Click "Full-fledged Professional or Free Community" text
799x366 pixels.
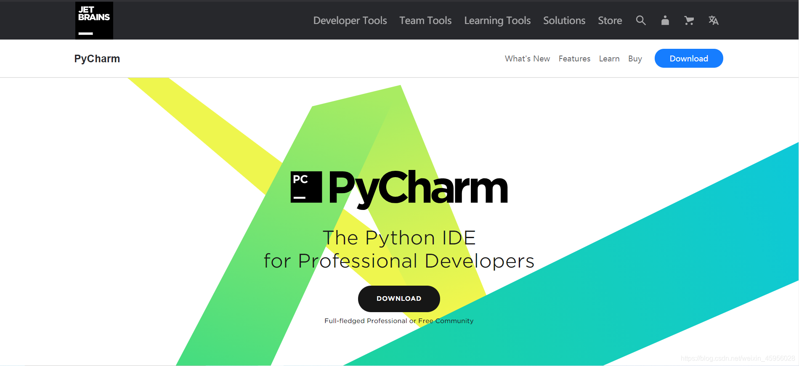pyautogui.click(x=399, y=321)
